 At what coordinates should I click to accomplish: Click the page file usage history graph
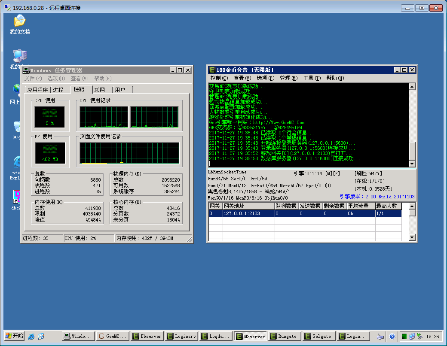(x=129, y=153)
